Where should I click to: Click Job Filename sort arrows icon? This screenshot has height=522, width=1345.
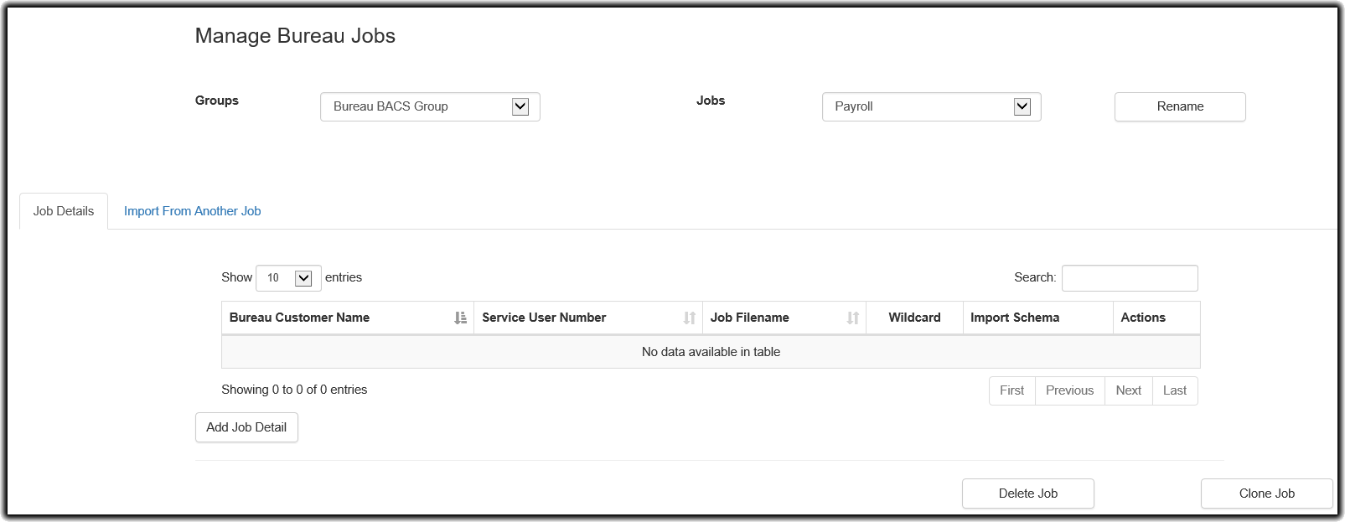click(x=852, y=318)
